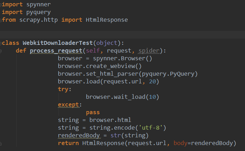
Task: Click 'str' builtin call
Action: click(116, 136)
